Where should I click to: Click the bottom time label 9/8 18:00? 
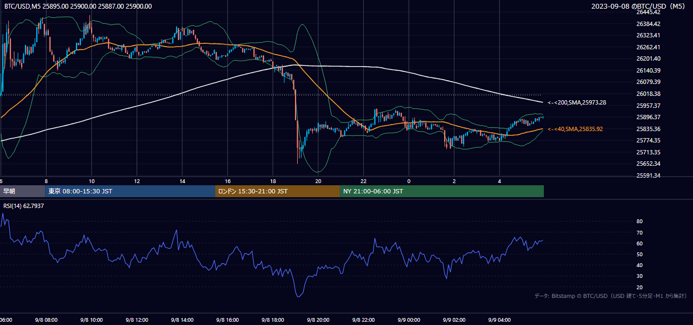pos(273,320)
